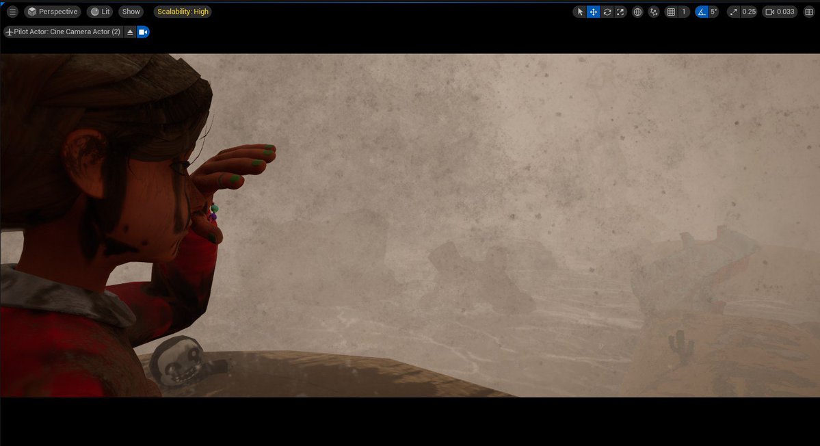Choose the select objects arrow tool

[579, 12]
